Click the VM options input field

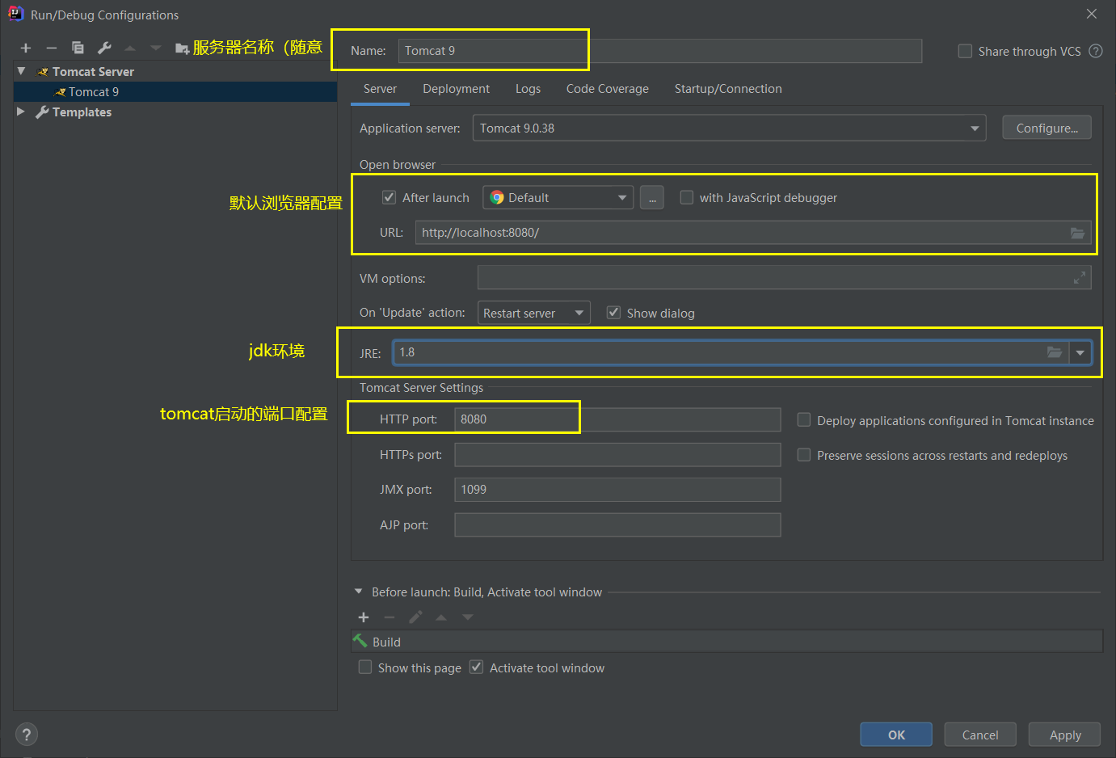(784, 278)
